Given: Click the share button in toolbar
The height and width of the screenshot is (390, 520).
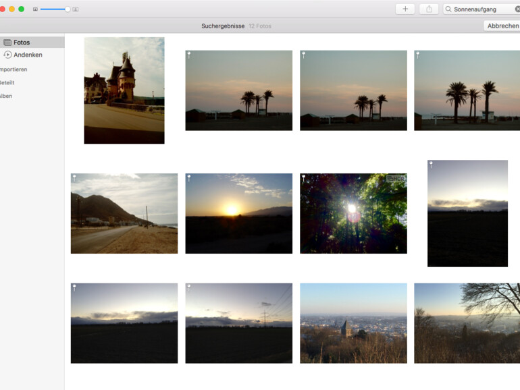Looking at the screenshot, I should (429, 9).
